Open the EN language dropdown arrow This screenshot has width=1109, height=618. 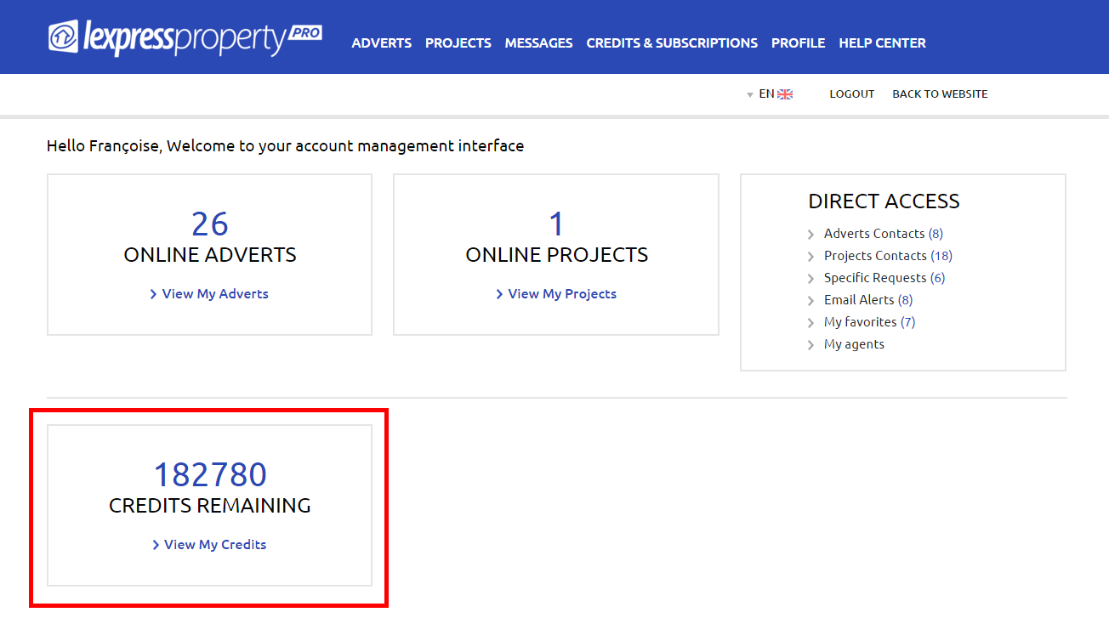click(750, 95)
